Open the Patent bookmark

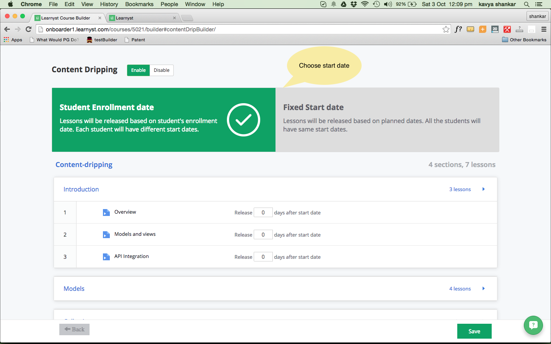pos(135,40)
